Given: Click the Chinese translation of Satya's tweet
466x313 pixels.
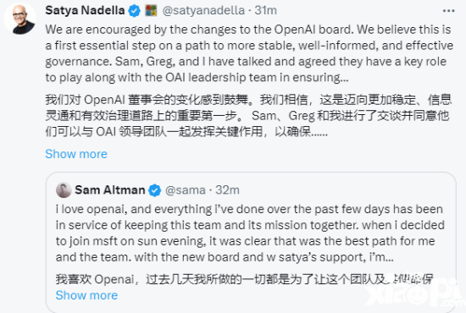Looking at the screenshot, I should [248, 115].
